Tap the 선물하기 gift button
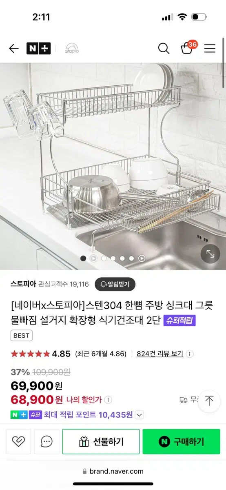The height and width of the screenshot is (490, 226). pos(101,441)
